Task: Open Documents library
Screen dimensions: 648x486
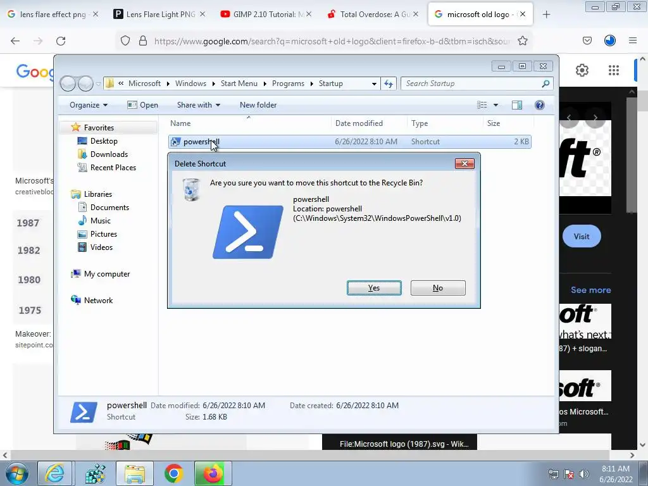Action: click(x=109, y=208)
